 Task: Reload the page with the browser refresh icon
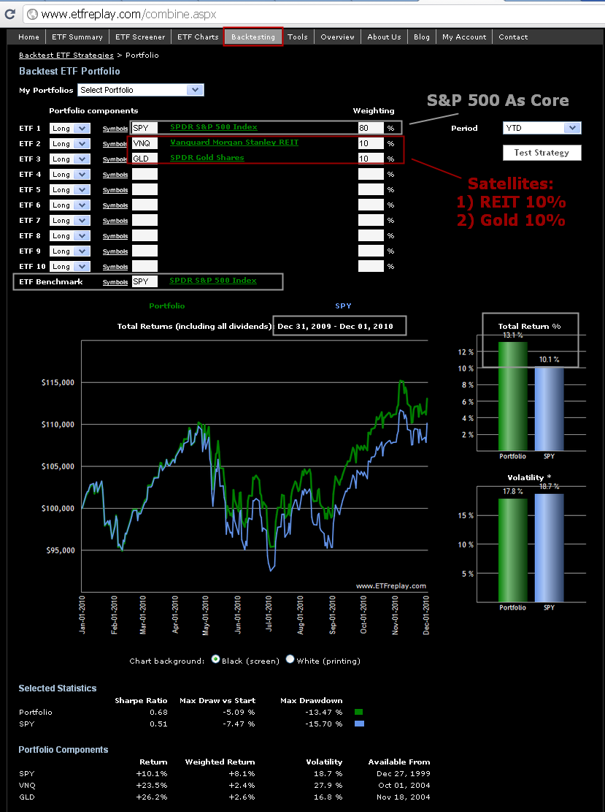pyautogui.click(x=9, y=14)
